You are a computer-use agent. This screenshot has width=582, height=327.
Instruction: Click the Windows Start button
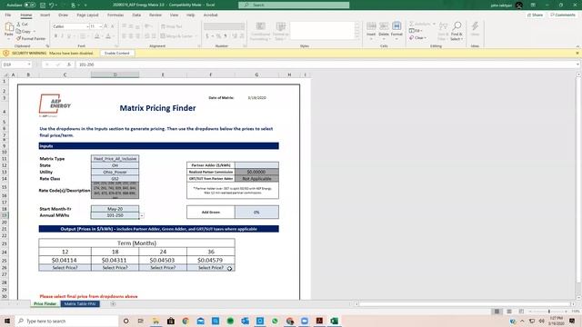click(7, 321)
